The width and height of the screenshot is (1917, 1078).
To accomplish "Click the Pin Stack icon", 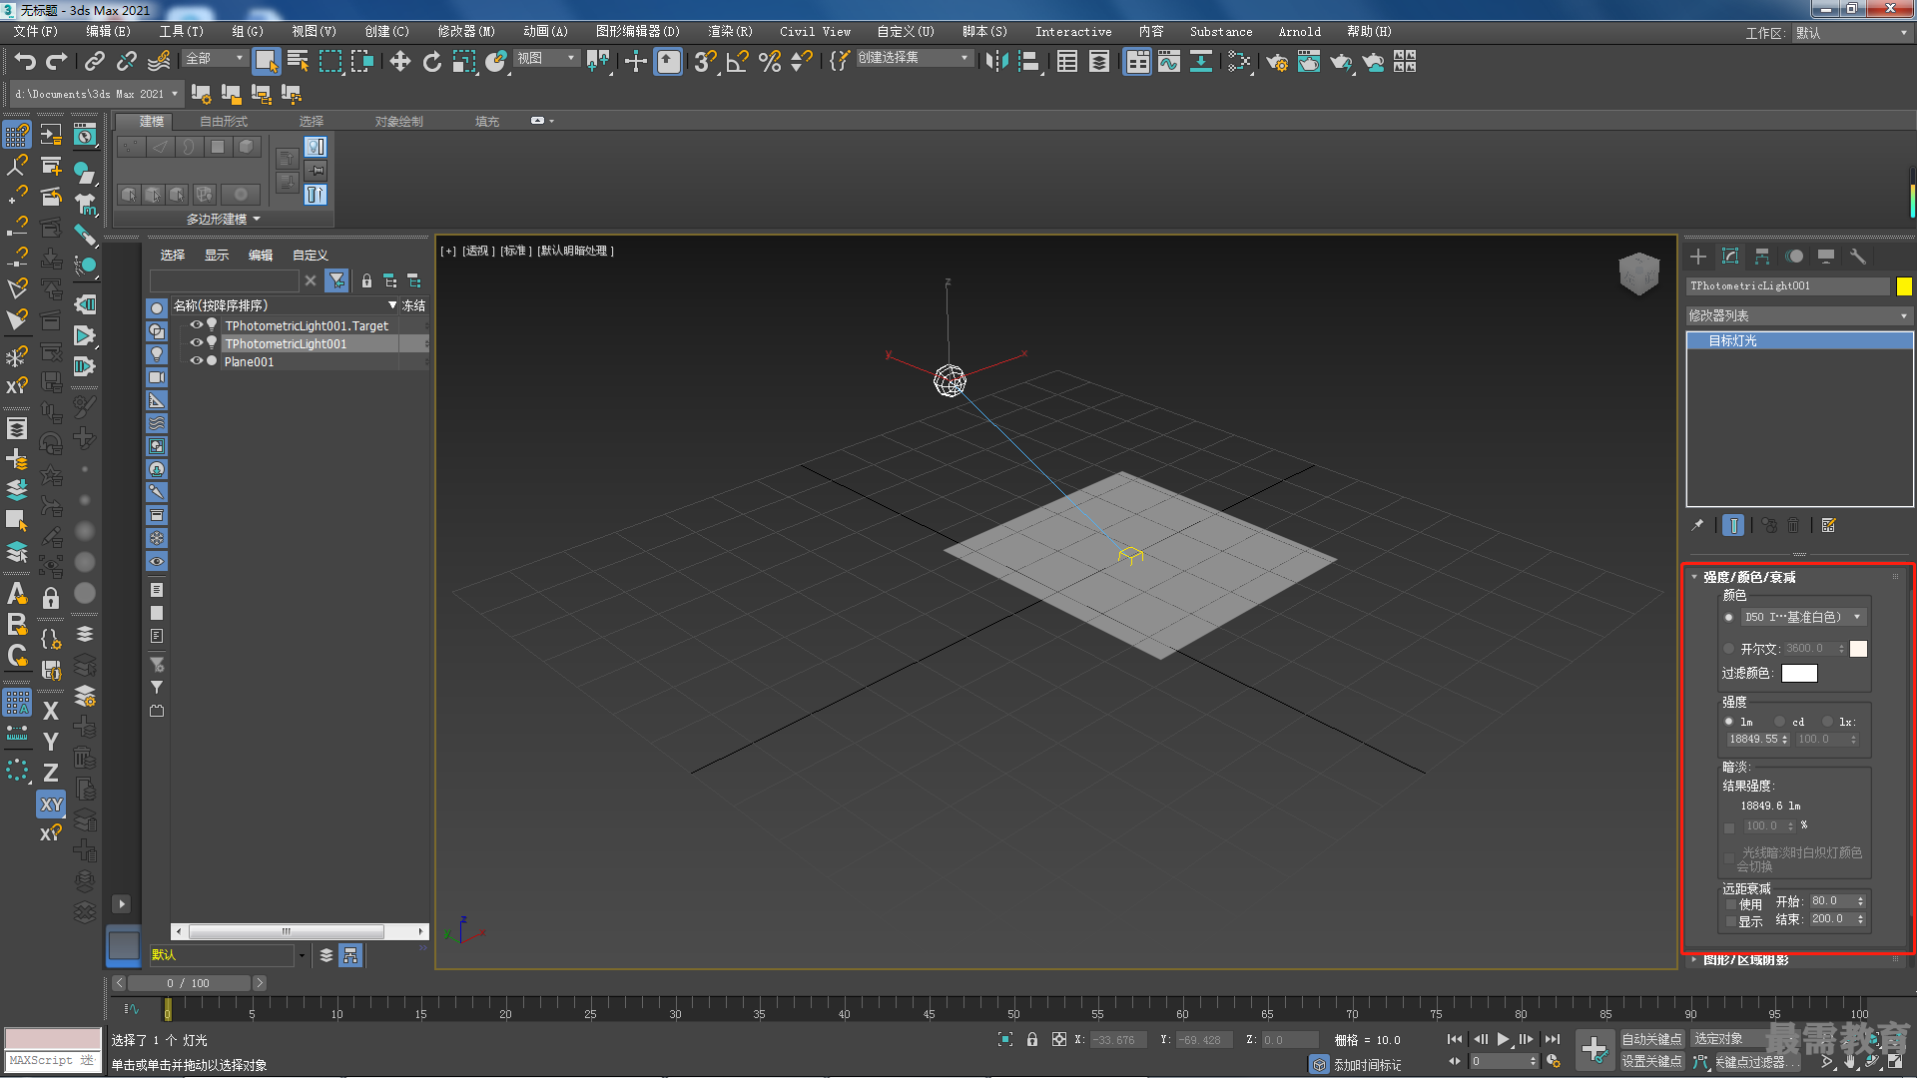I will (x=1697, y=525).
